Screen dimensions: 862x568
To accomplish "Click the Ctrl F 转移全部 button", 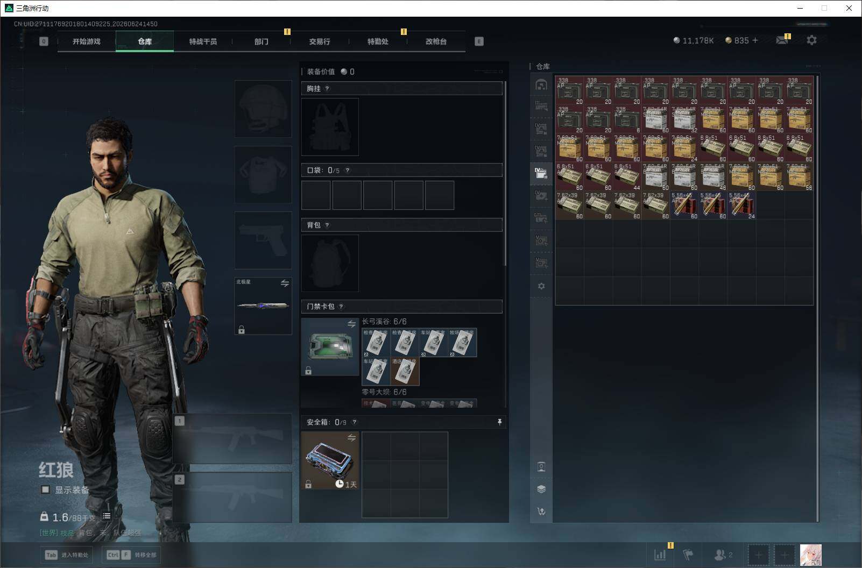I will [131, 555].
